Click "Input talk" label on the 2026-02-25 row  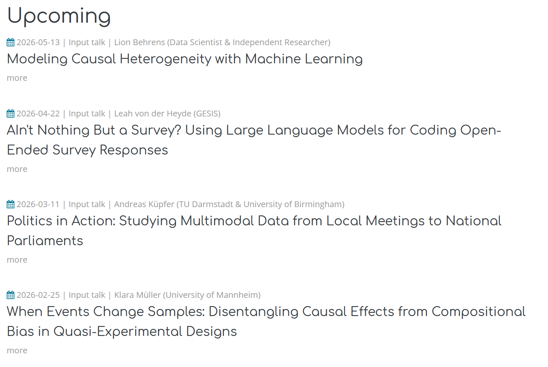(x=87, y=295)
